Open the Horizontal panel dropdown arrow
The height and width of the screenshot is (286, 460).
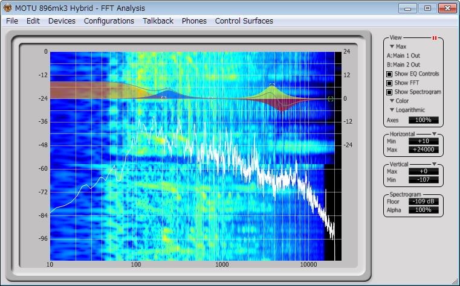tap(434, 134)
